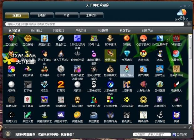This screenshot has width=194, height=140.
Task: Launch the 房间战争 skull badge icon
Action: click(x=143, y=100)
